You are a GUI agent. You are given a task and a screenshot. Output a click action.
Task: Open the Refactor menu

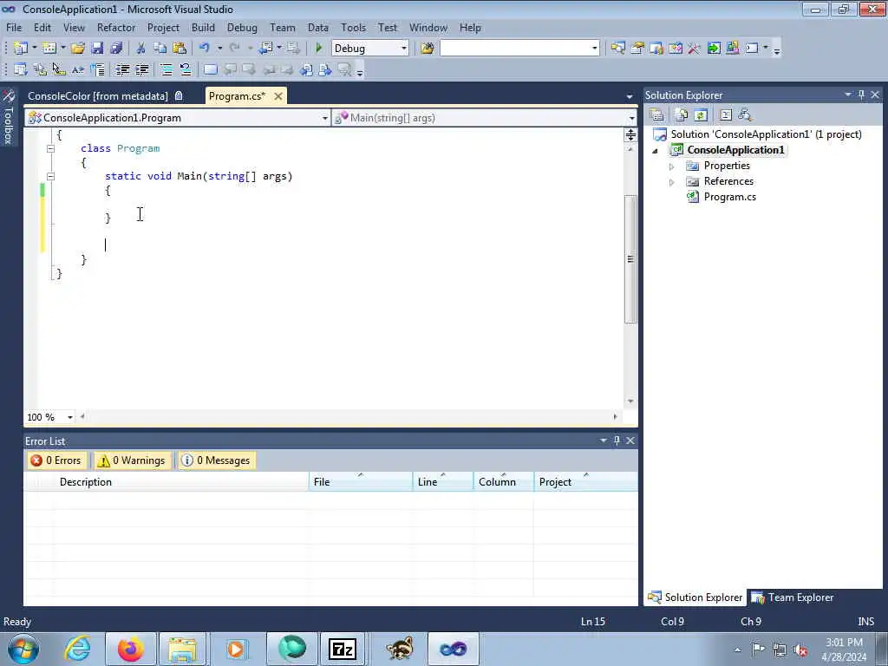[116, 28]
